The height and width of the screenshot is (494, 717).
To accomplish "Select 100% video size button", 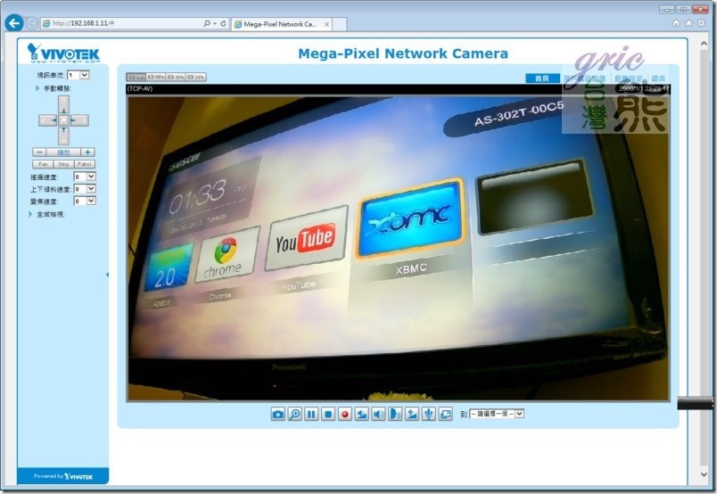I will pyautogui.click(x=156, y=77).
